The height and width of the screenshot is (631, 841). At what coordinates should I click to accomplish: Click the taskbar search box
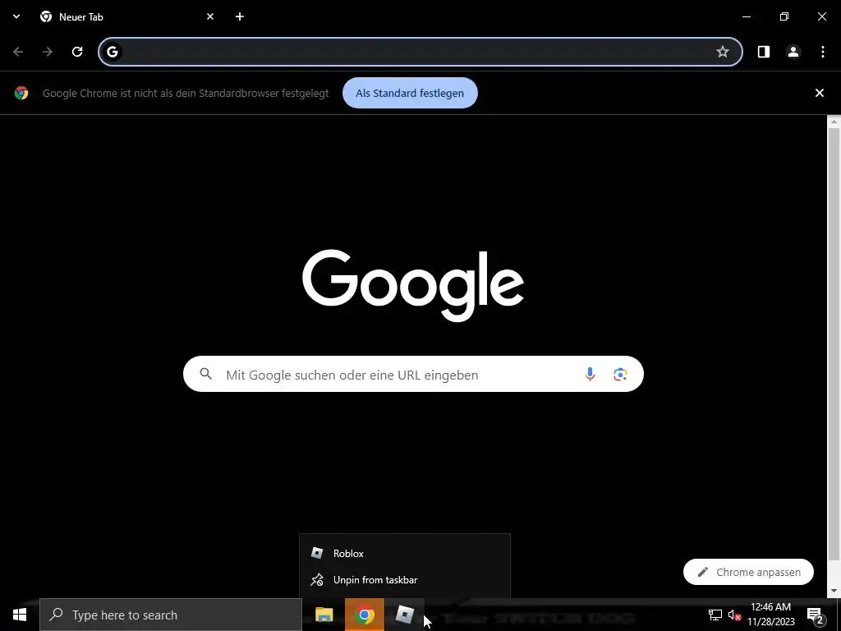pos(171,615)
